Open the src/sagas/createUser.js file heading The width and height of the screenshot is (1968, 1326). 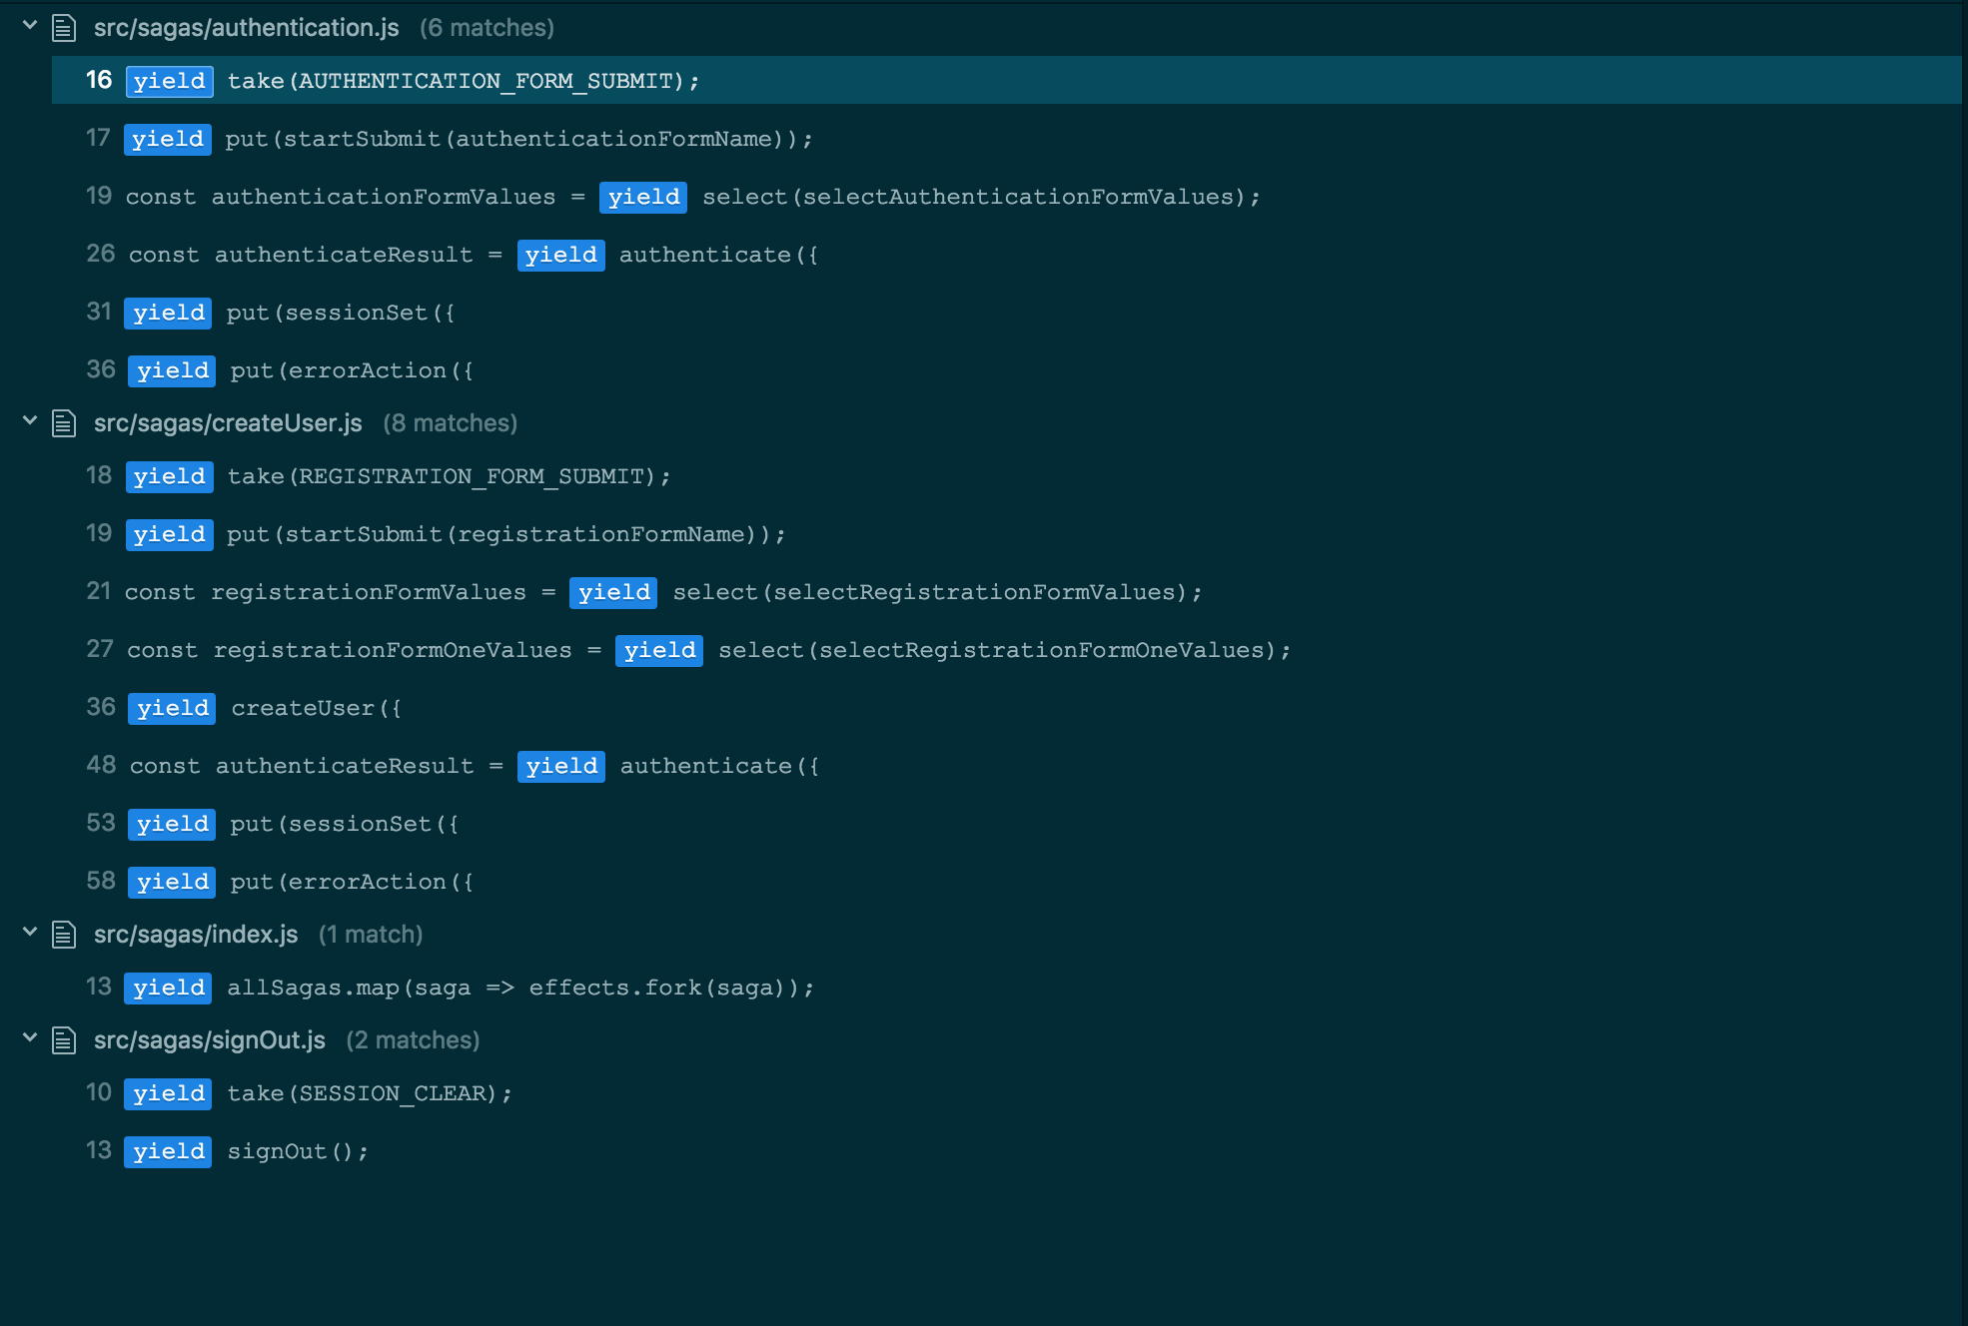point(228,422)
